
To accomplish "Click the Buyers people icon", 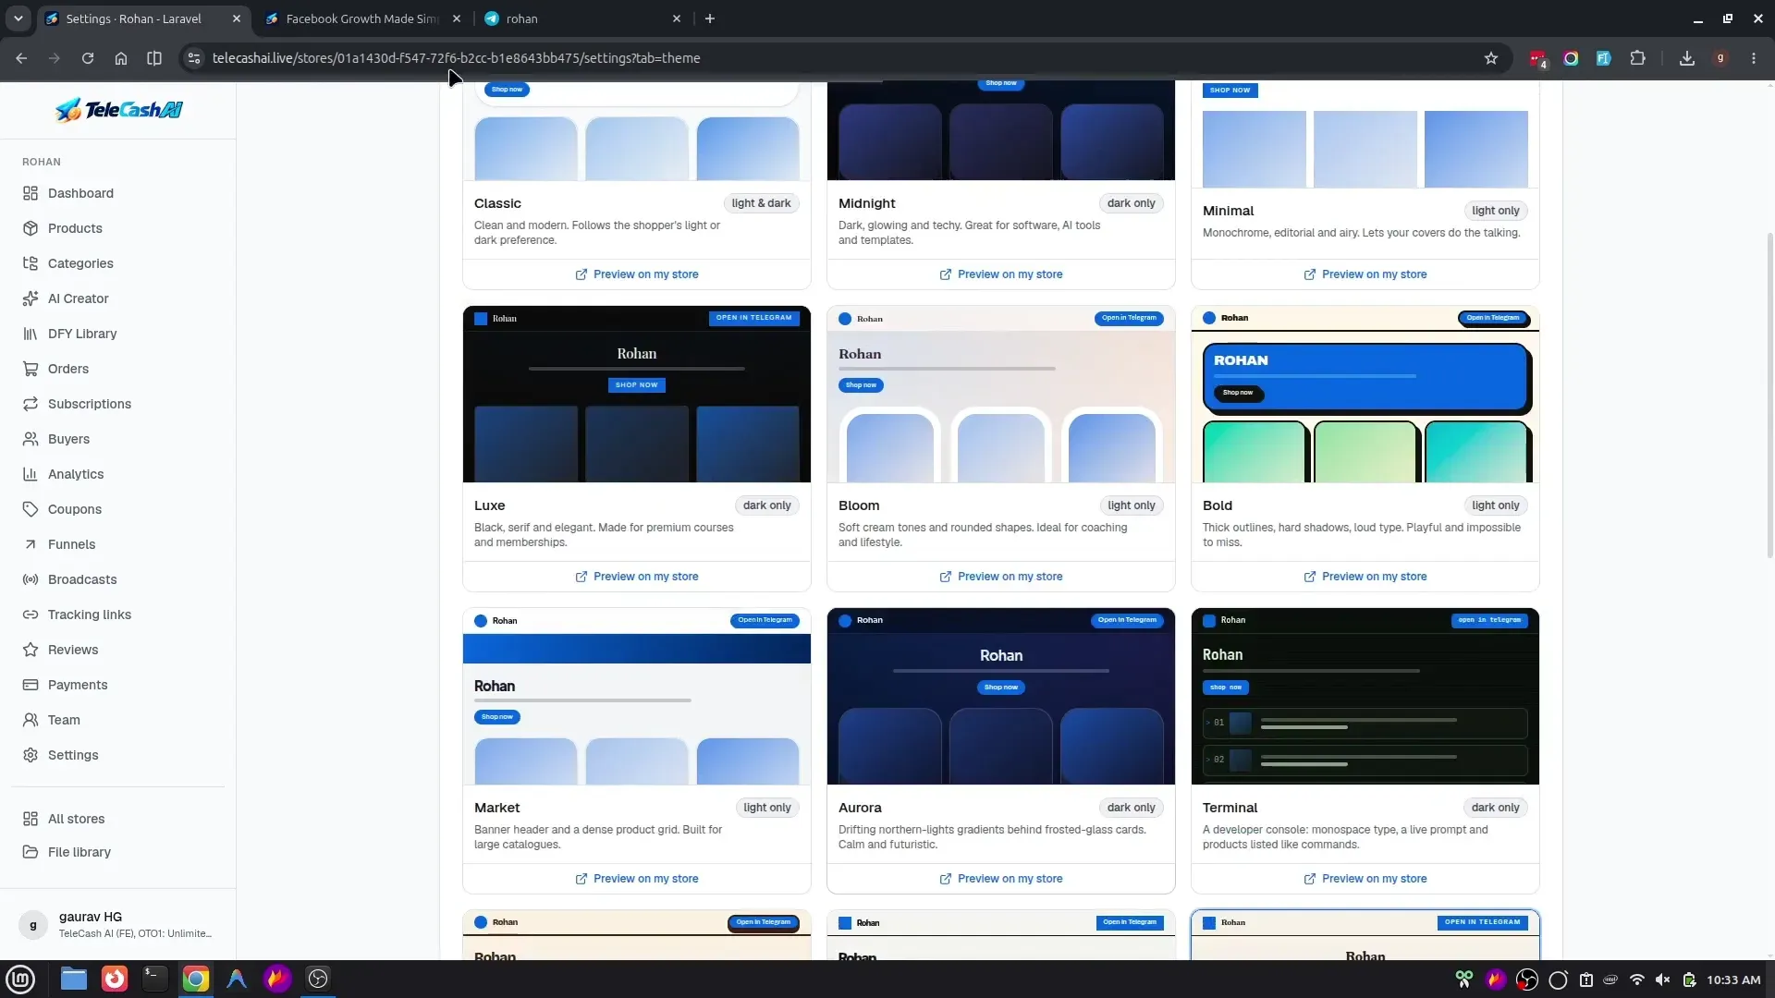I will [31, 439].
